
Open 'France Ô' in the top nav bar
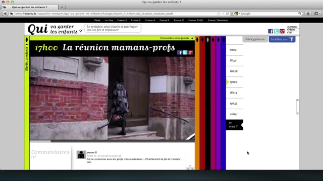[x=179, y=20]
